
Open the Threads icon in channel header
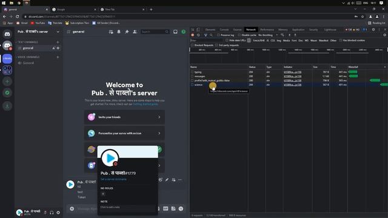click(111, 31)
